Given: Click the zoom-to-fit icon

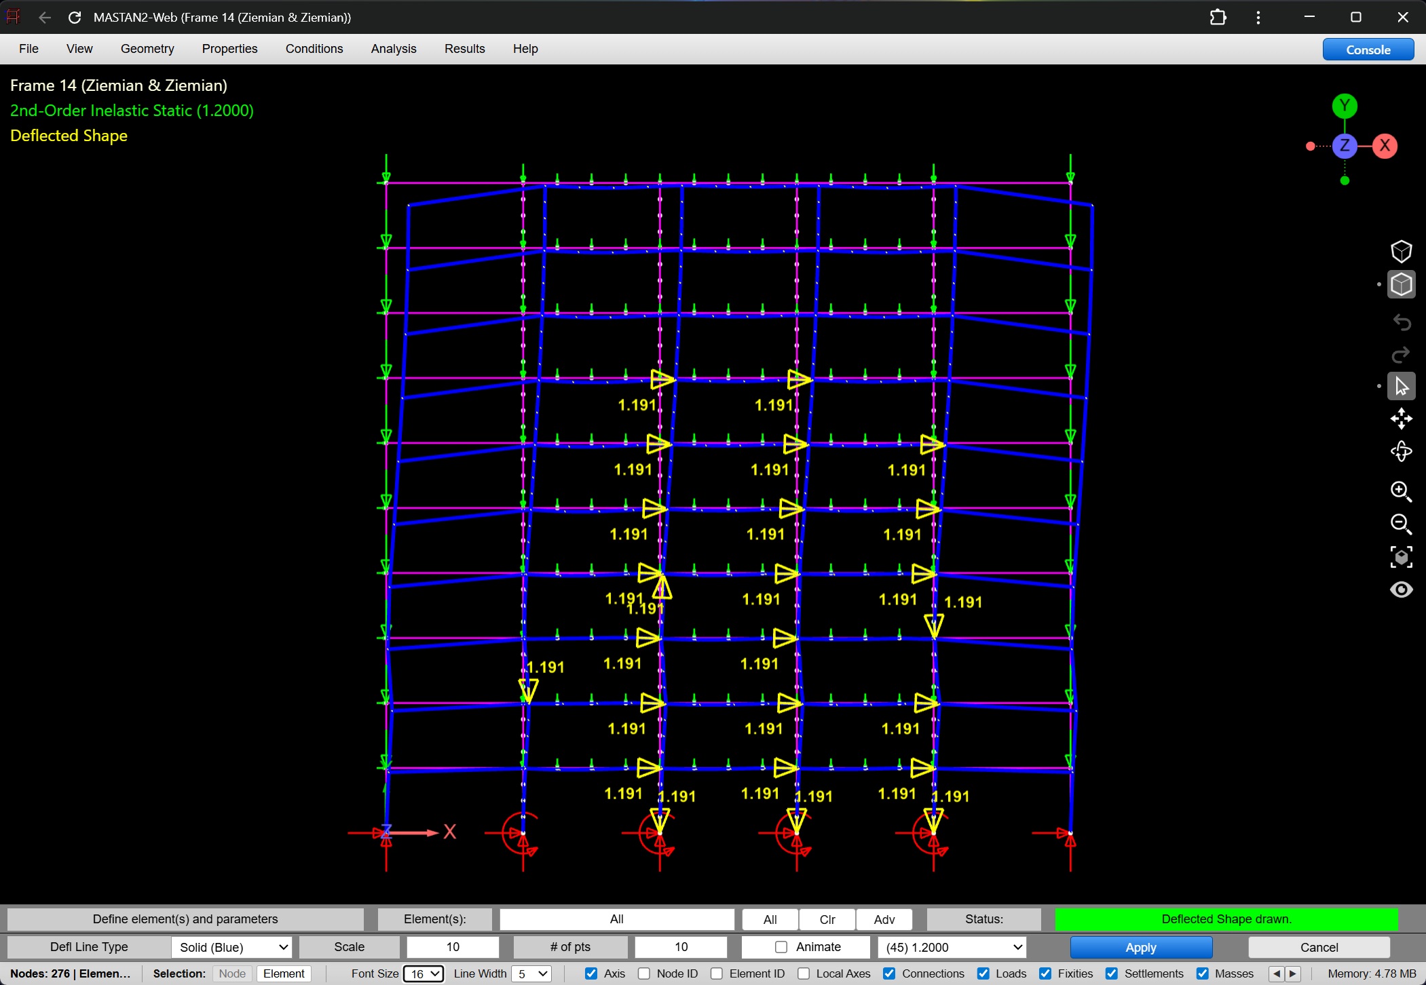Looking at the screenshot, I should pos(1402,556).
